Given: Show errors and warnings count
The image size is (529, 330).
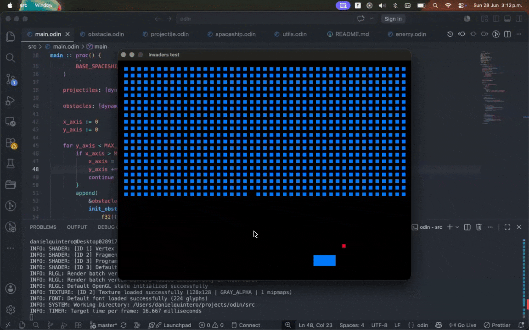Looking at the screenshot, I should point(211,325).
